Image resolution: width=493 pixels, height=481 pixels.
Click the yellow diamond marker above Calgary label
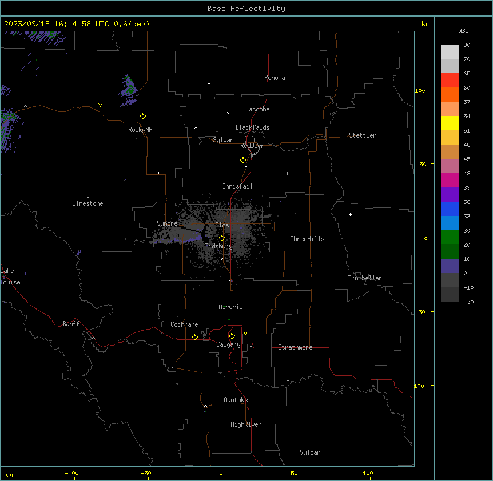tap(232, 336)
